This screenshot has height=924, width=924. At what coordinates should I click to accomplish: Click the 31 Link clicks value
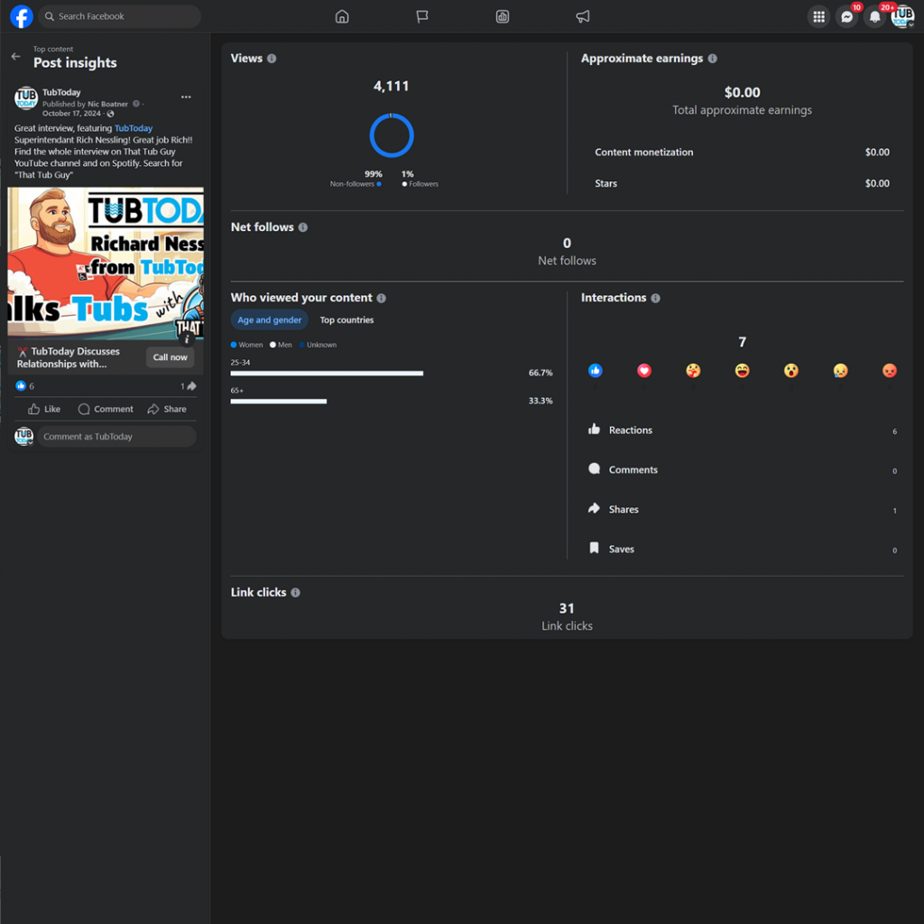[x=567, y=608]
